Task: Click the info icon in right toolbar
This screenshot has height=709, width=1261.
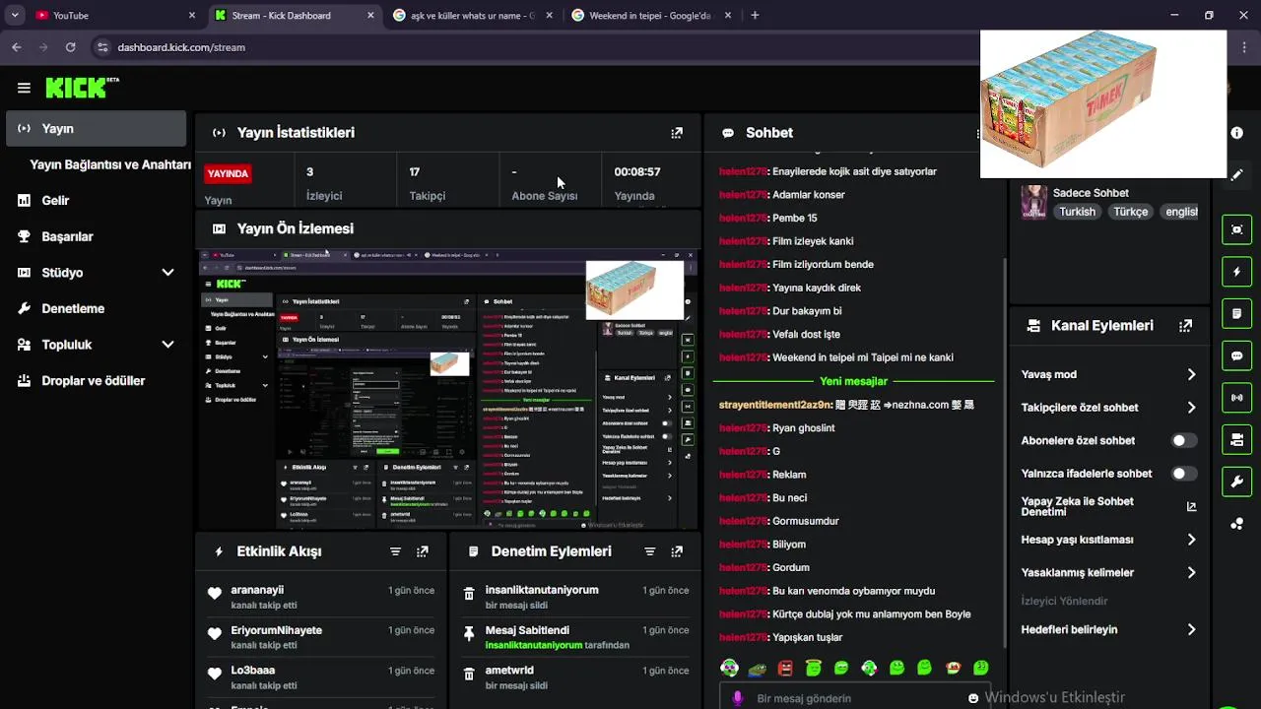Action: (x=1236, y=133)
